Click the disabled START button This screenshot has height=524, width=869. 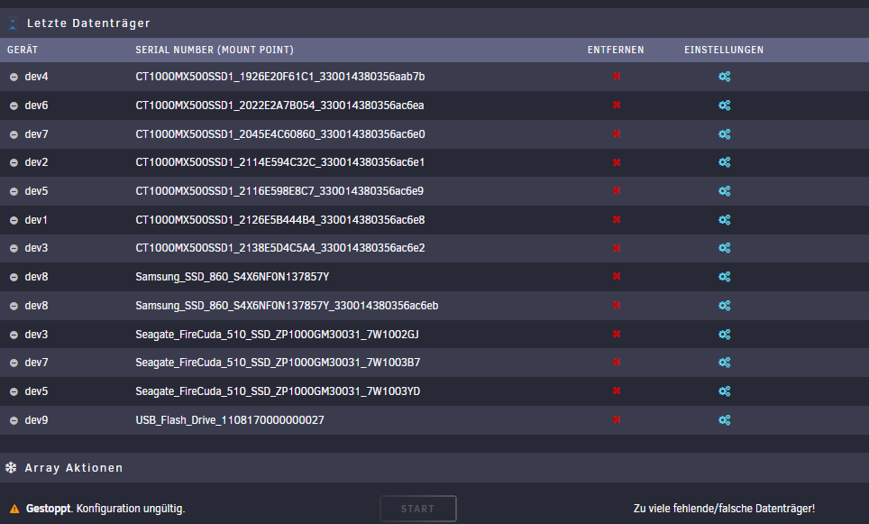point(418,509)
